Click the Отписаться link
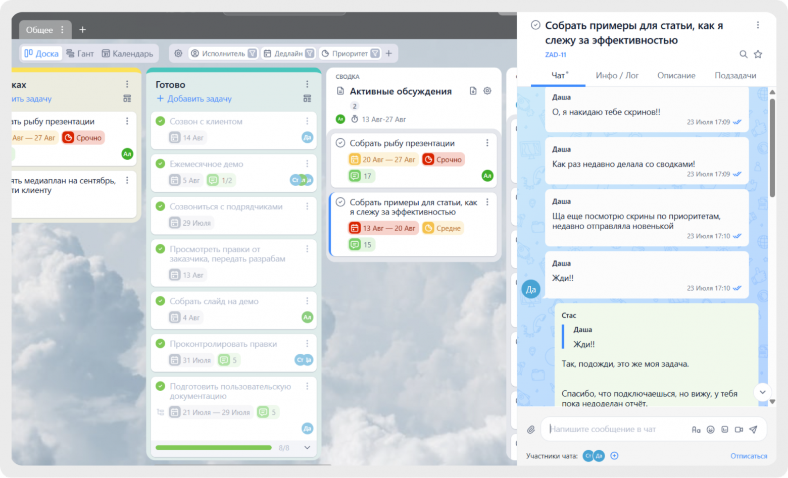 [x=749, y=456]
